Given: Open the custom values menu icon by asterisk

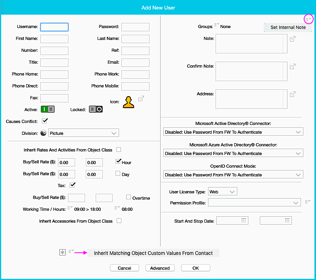Looking at the screenshot, I should [71, 251].
